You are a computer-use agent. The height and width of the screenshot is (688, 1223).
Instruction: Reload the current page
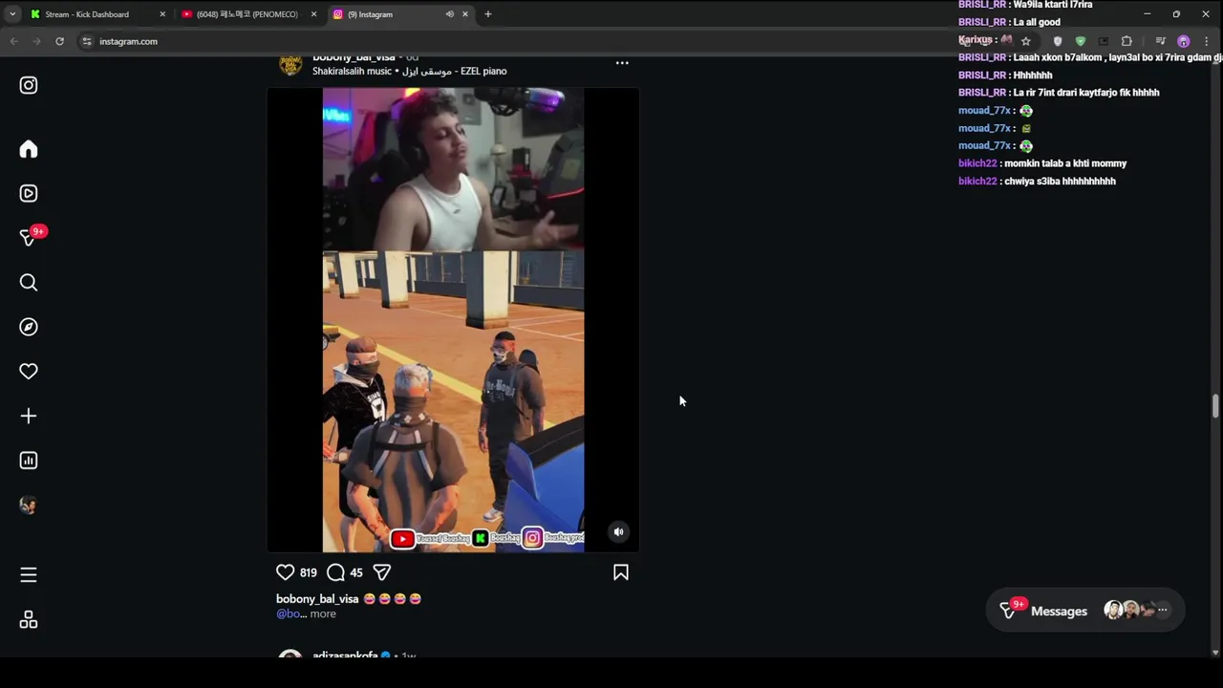coord(59,41)
